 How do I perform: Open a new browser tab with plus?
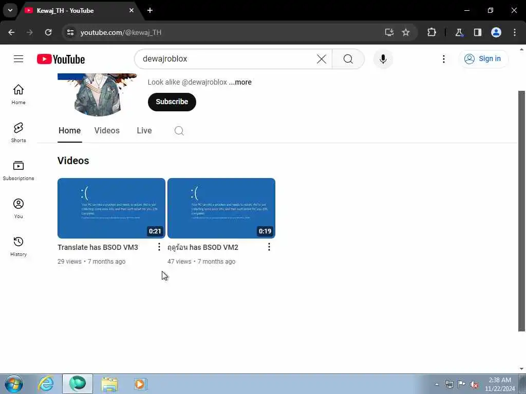click(x=150, y=10)
